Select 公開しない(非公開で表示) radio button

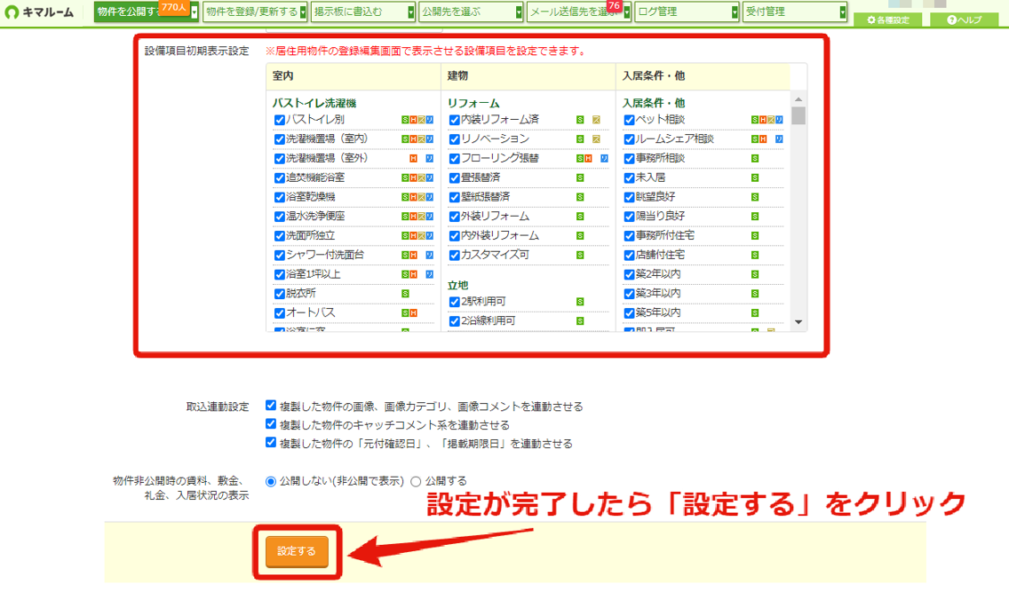271,481
